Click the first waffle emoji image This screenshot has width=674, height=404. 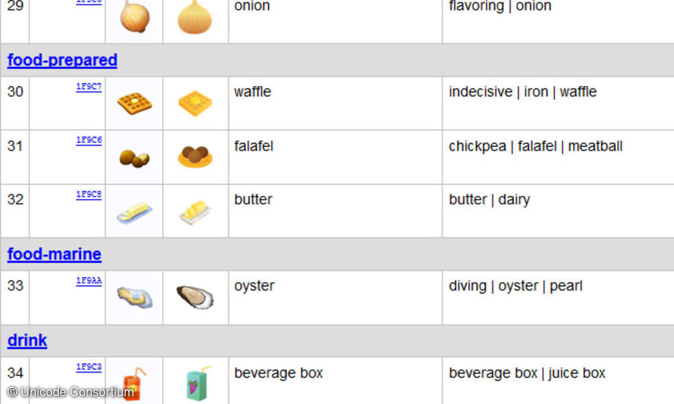pos(134,103)
